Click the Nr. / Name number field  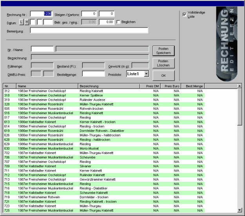click(x=42, y=49)
